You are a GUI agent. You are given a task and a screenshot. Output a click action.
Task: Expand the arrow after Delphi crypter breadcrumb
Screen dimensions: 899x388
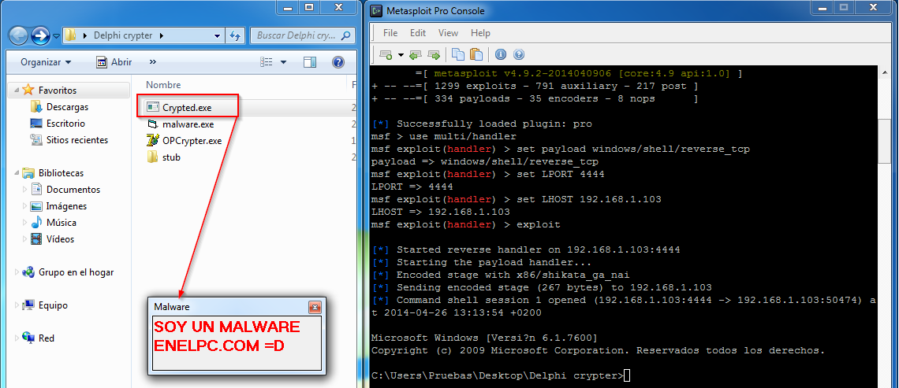pos(161,35)
